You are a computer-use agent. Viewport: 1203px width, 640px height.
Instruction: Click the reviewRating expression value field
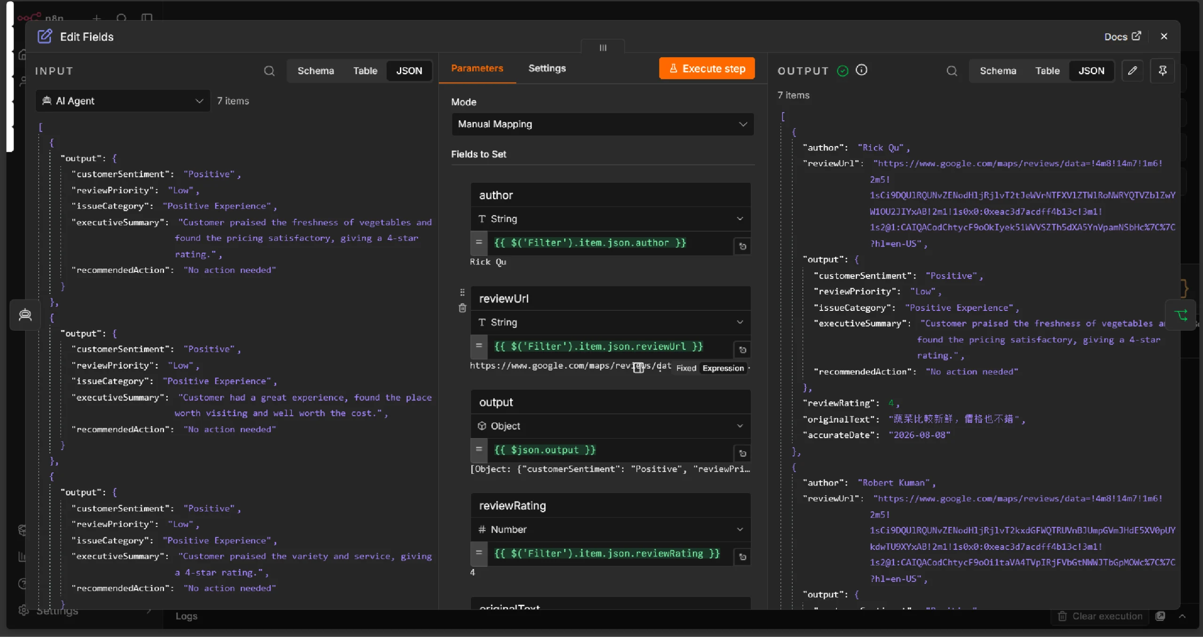coord(609,554)
